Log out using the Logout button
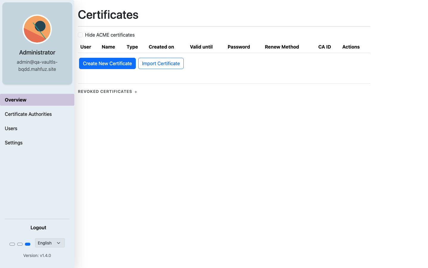The image size is (428, 268). (38, 228)
